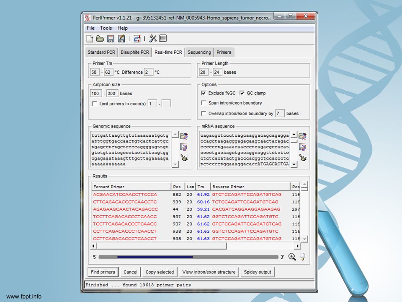
Task: Click results vertical scrollbar down arrow
Action: pyautogui.click(x=304, y=239)
